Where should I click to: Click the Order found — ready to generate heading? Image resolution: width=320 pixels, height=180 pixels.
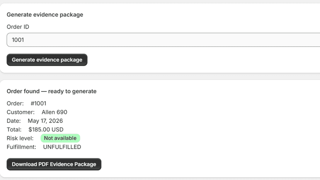pos(51,91)
